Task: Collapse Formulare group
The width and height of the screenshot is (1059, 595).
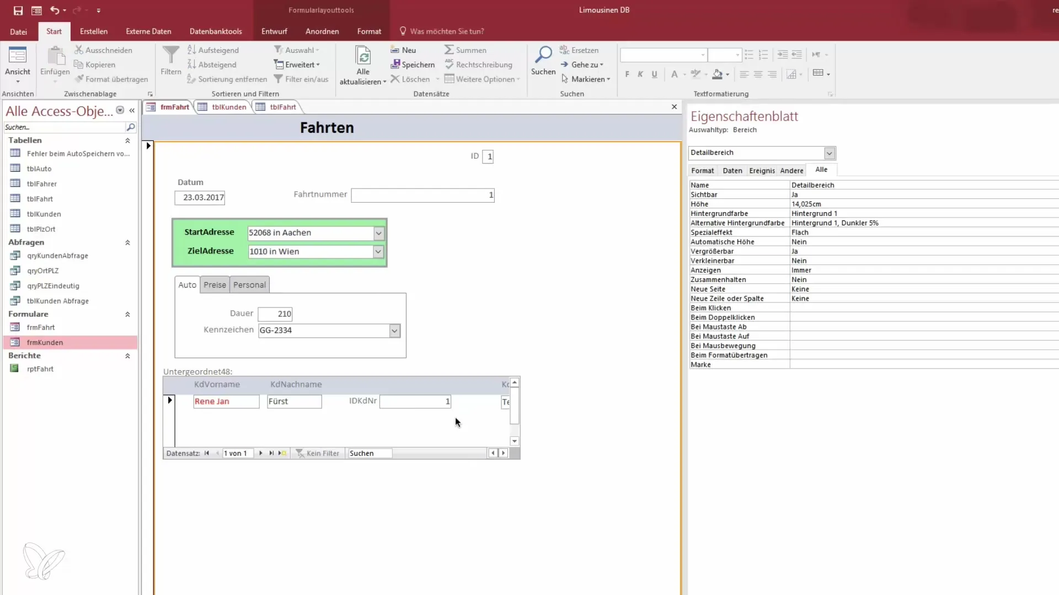Action: tap(127, 314)
